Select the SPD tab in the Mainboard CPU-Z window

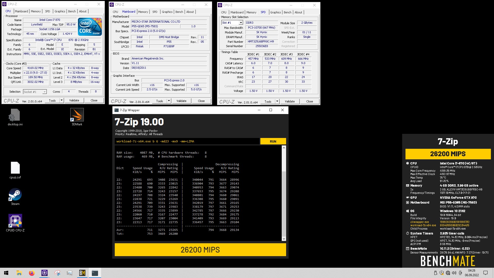(155, 12)
